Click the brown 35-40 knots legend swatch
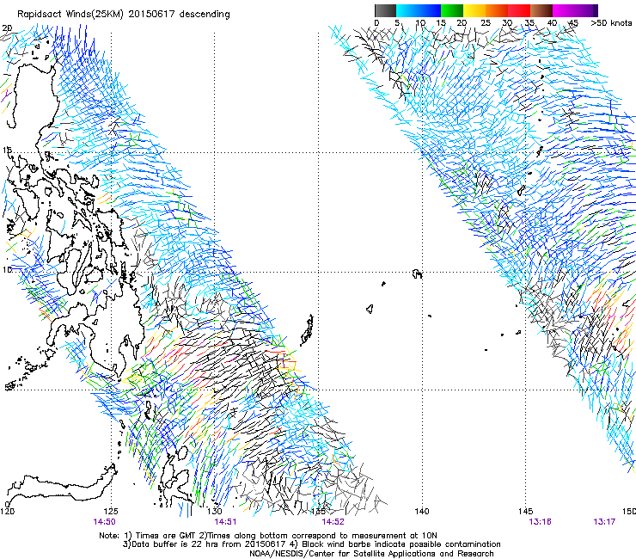The height and width of the screenshot is (559, 636). pos(541,10)
